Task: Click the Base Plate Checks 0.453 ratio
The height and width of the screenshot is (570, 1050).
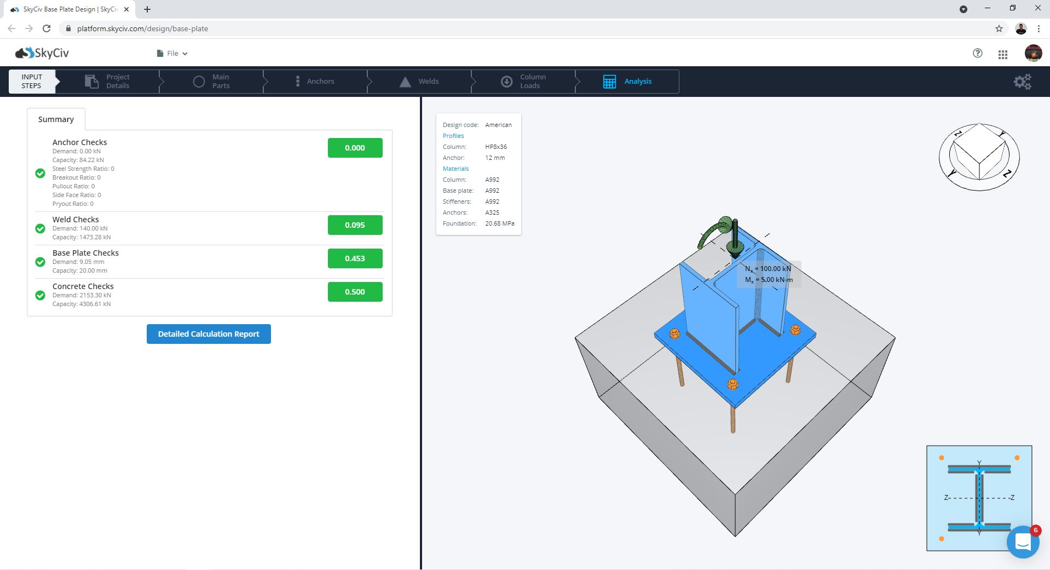Action: tap(355, 258)
